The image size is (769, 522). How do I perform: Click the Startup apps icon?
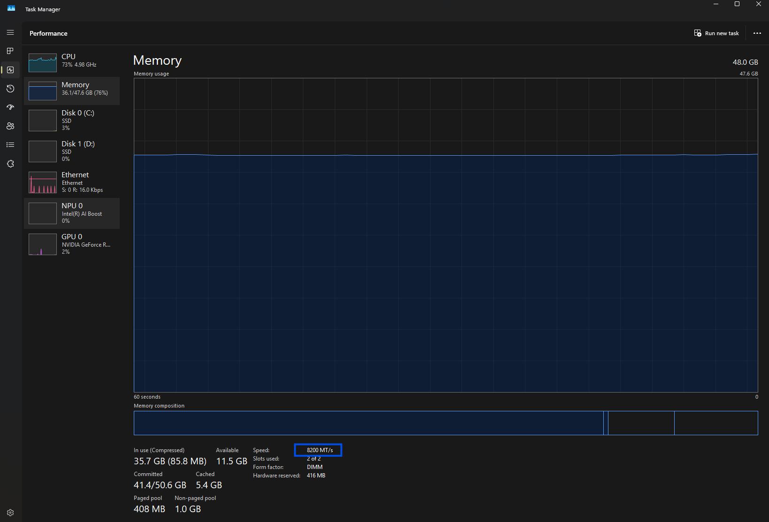pos(10,107)
